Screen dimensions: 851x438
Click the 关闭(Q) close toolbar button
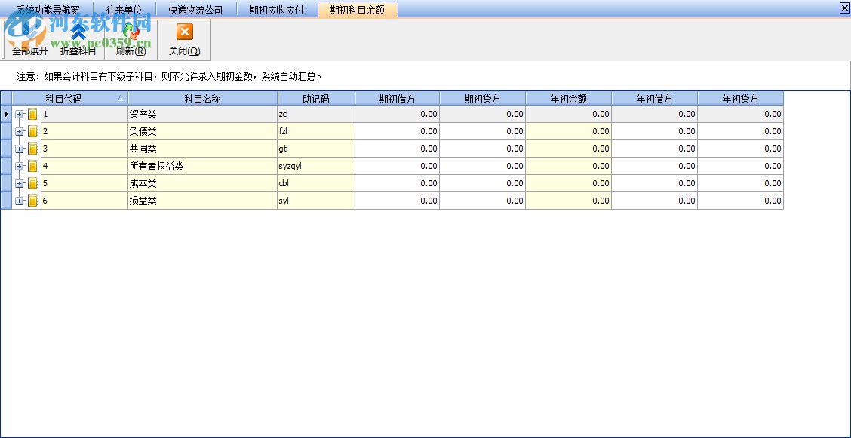(x=185, y=39)
